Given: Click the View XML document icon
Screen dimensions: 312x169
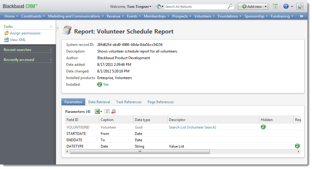Looking at the screenshot, I should 7,40.
